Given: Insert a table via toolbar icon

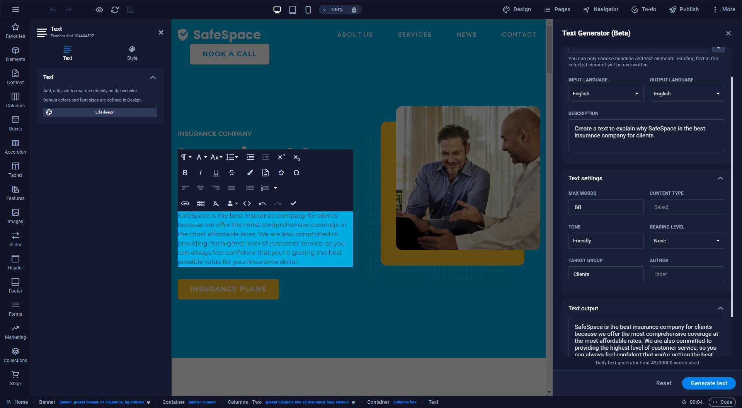Looking at the screenshot, I should click(x=201, y=203).
